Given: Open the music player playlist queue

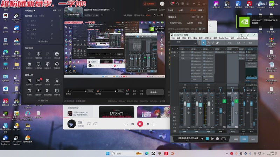Looking at the screenshot, I should tap(154, 124).
